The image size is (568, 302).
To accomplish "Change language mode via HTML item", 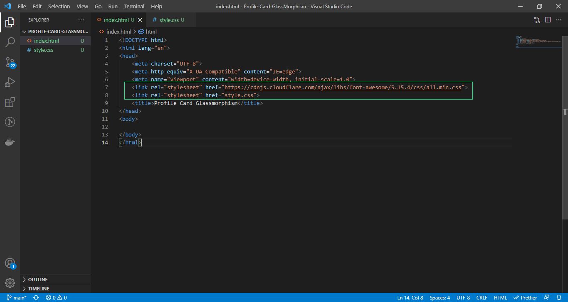I will [500, 297].
